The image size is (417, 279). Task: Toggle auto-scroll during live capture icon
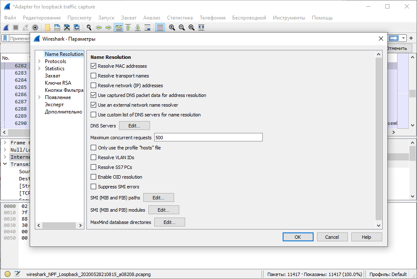[147, 28]
